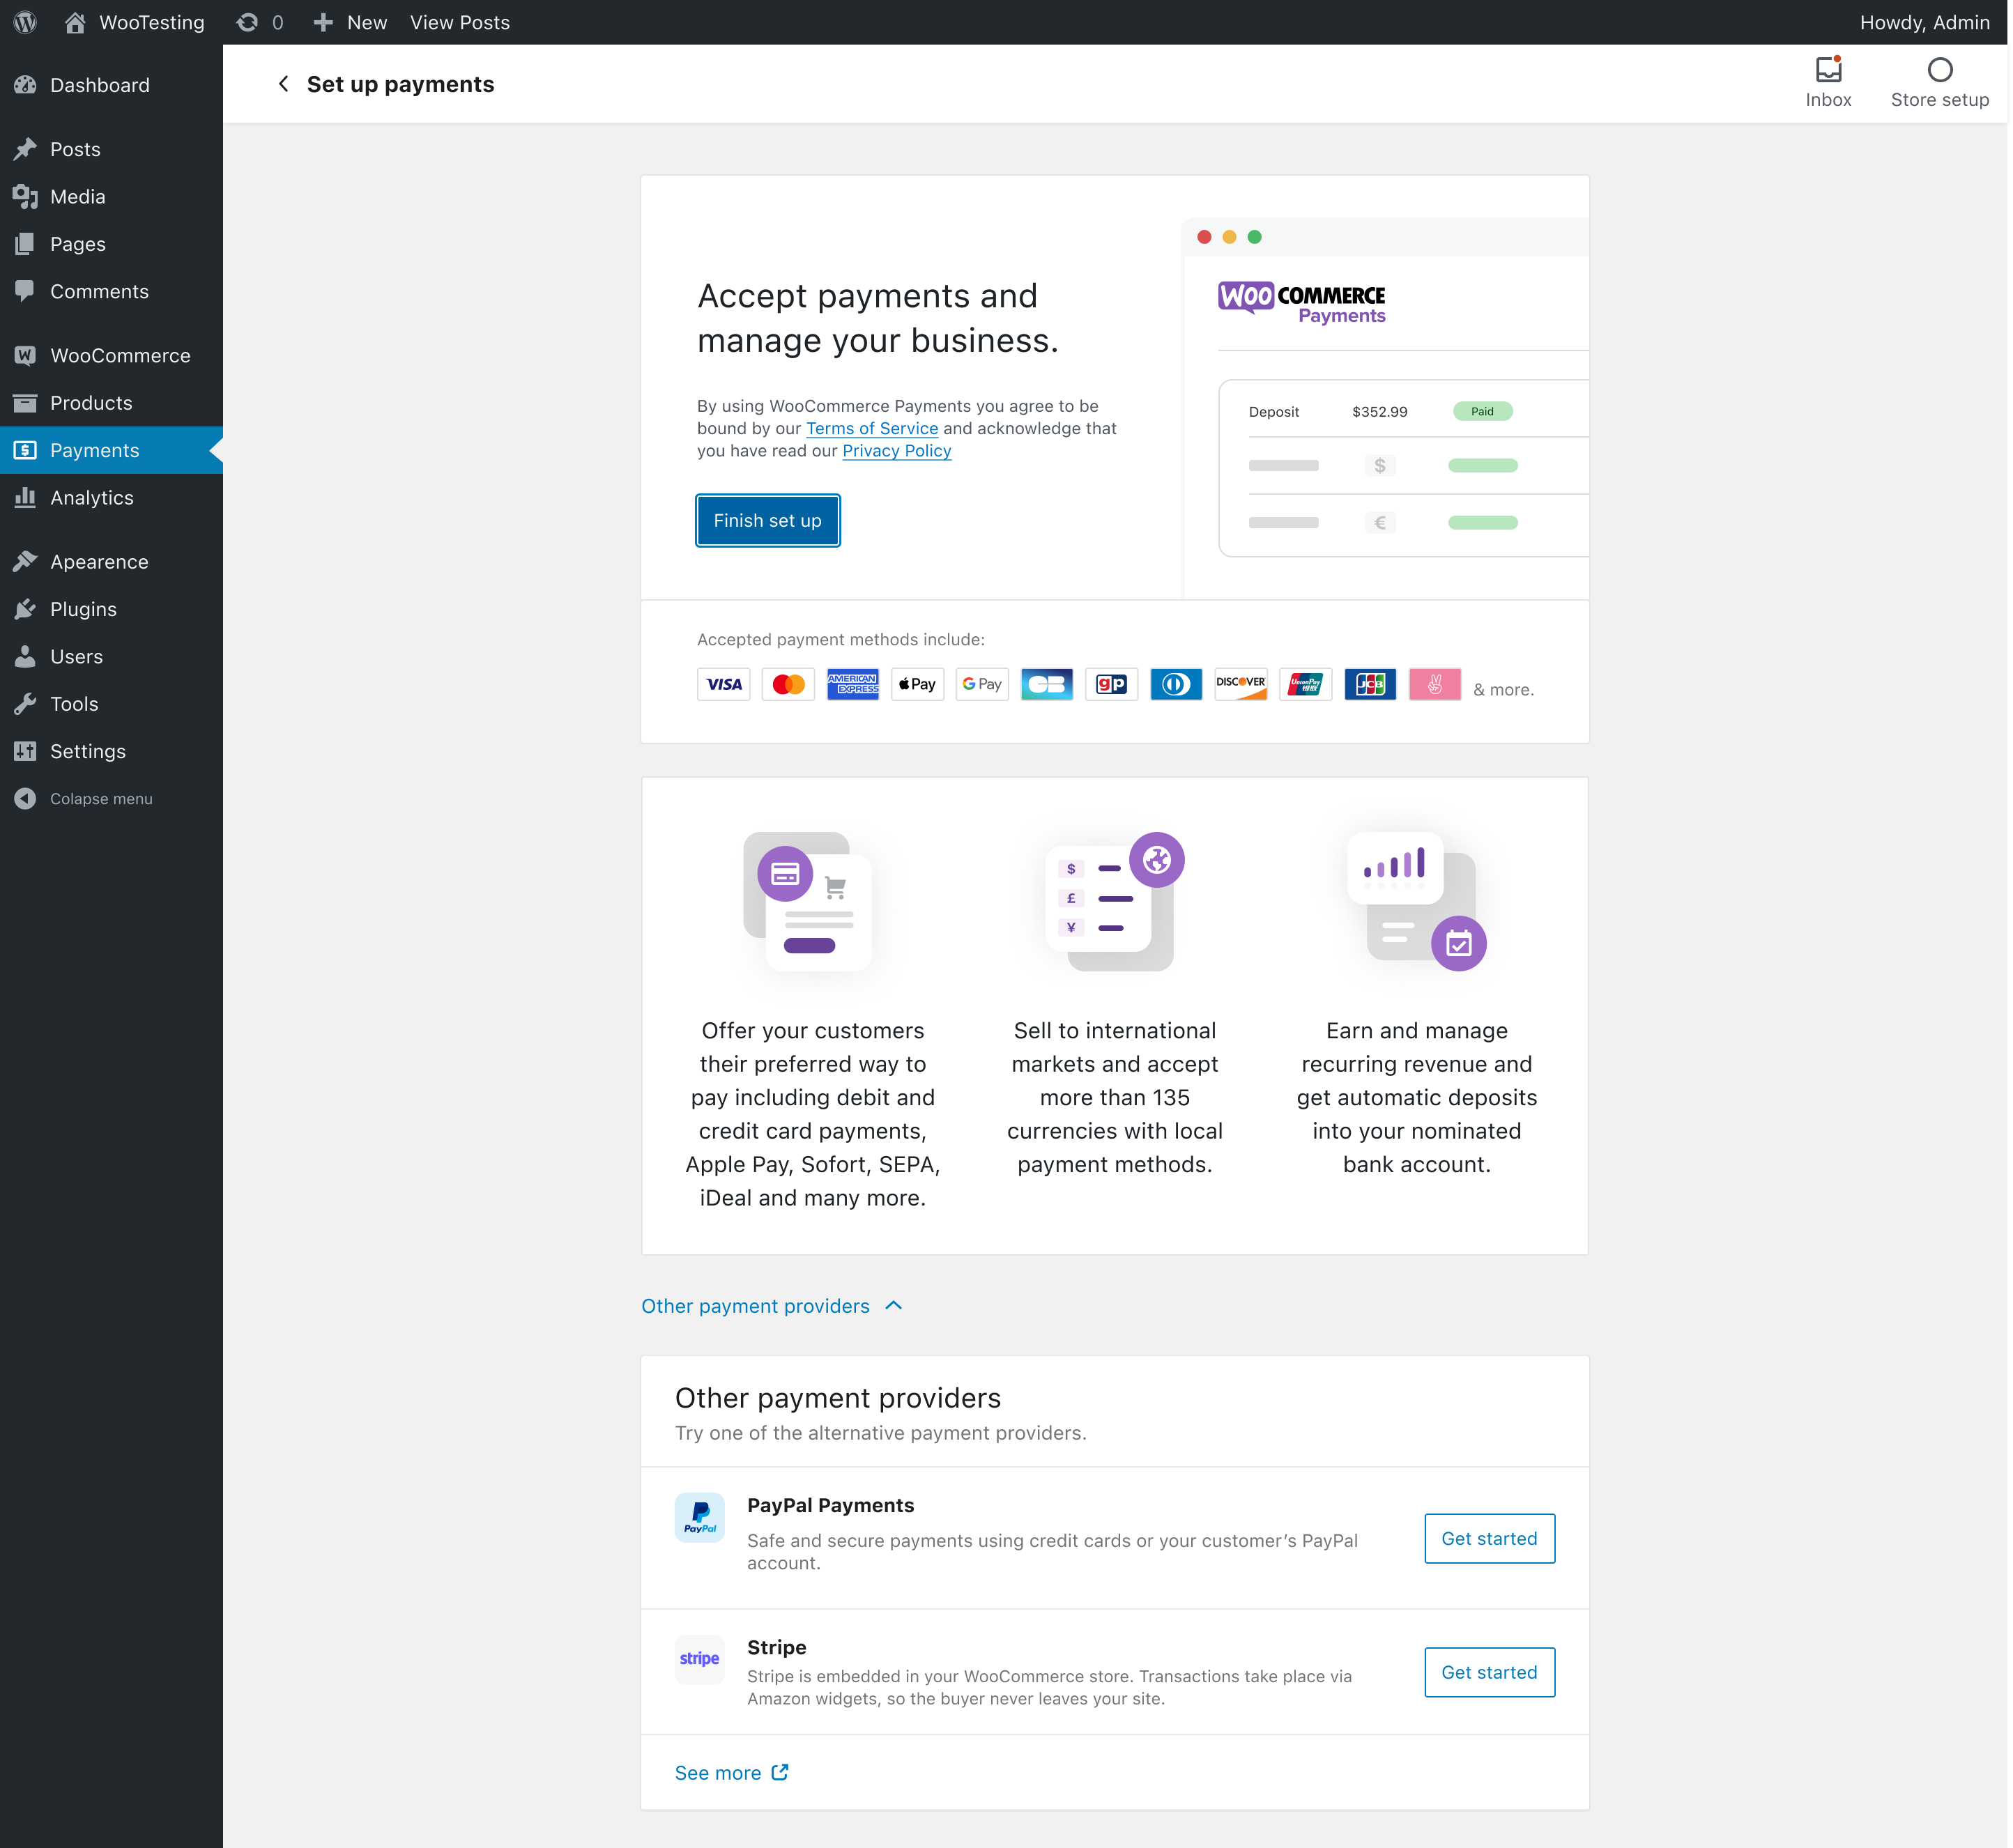The height and width of the screenshot is (1848, 2013).
Task: Open the Terms of Service link
Action: pyautogui.click(x=871, y=428)
